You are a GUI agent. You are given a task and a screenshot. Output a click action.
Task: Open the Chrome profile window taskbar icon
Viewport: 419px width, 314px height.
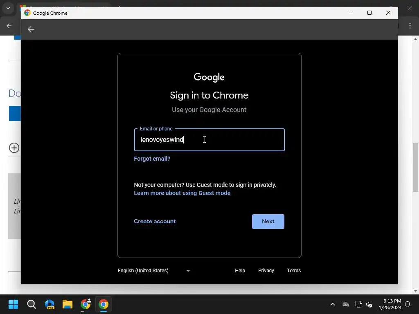pyautogui.click(x=86, y=304)
